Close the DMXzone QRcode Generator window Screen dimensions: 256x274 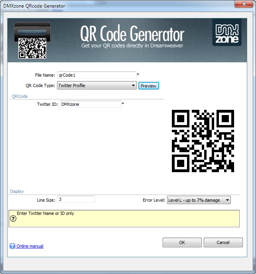click(x=244, y=4)
